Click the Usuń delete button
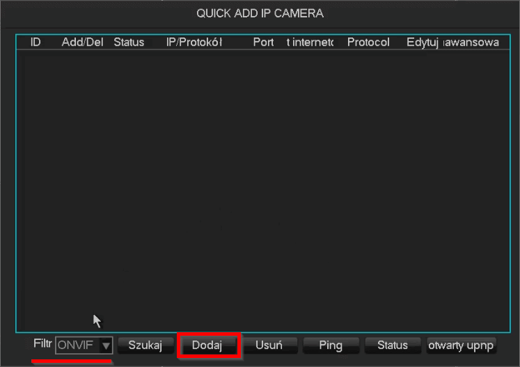Image resolution: width=520 pixels, height=367 pixels. (x=269, y=345)
